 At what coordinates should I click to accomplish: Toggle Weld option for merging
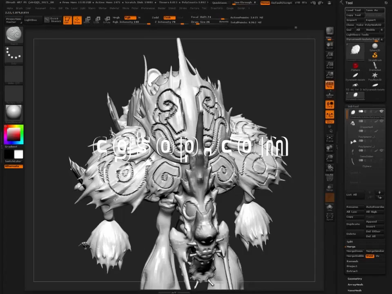(370, 256)
